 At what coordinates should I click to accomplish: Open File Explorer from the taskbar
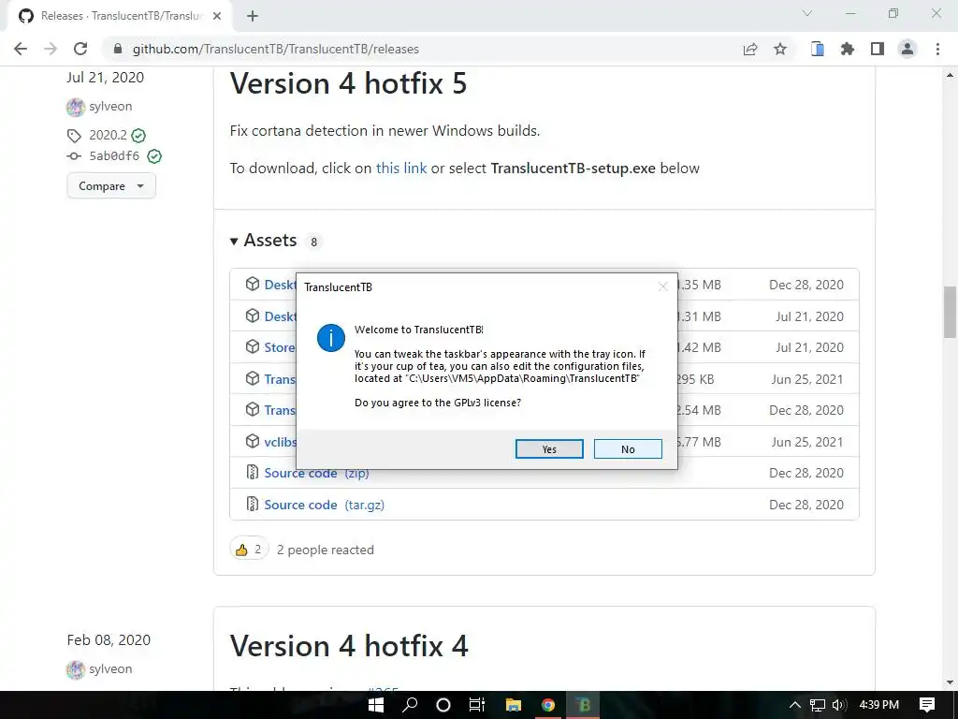[x=514, y=705]
